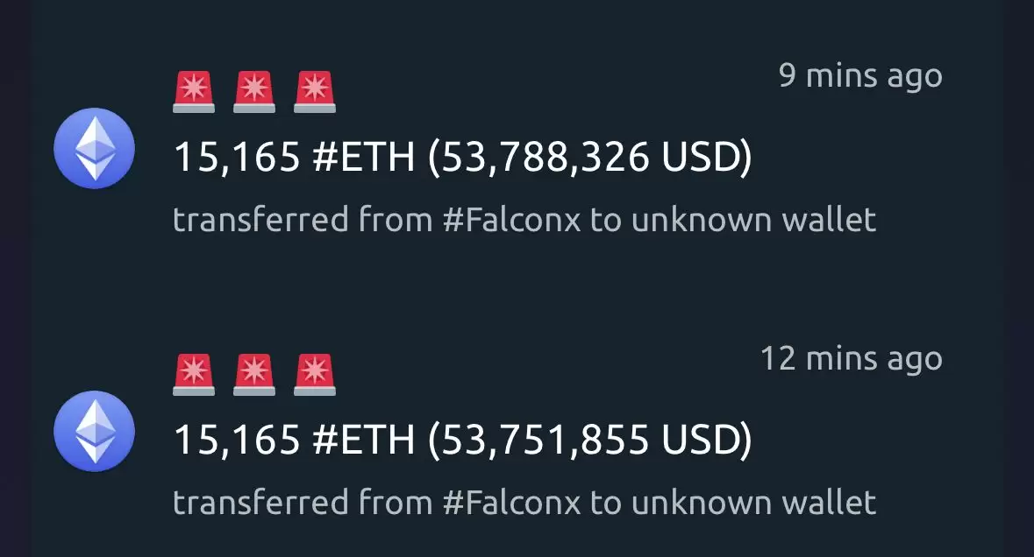Click the 53,788,326 USD value text

(590, 158)
